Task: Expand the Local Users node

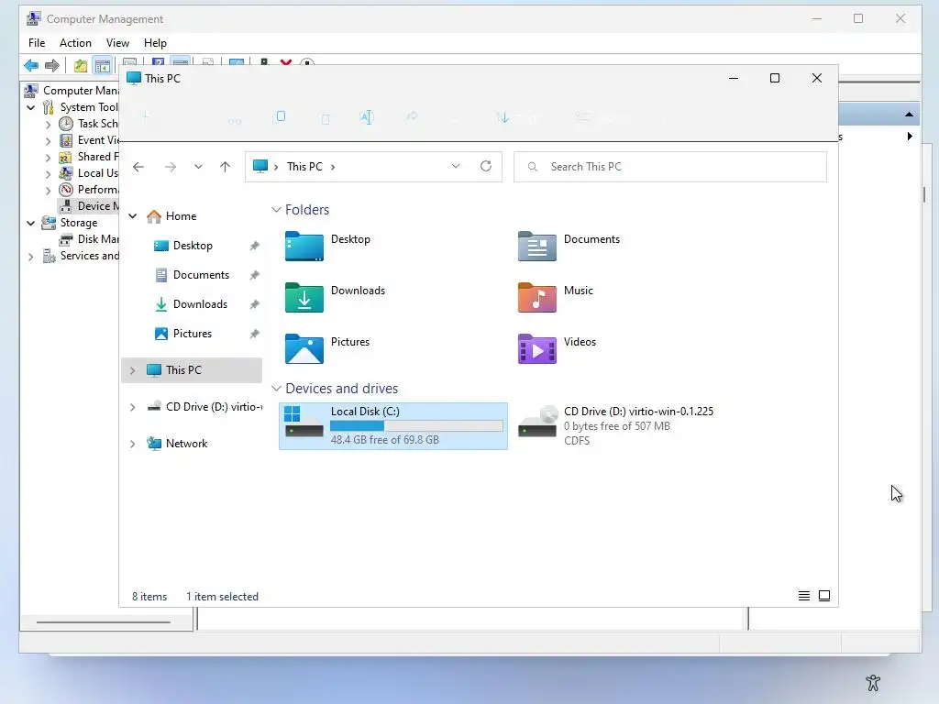Action: 48,174
